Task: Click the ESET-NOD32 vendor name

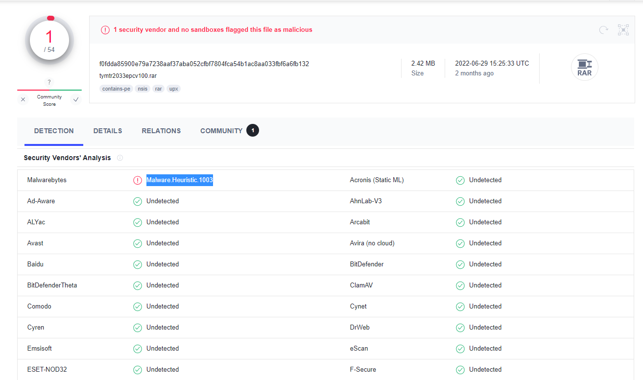Action: point(48,370)
